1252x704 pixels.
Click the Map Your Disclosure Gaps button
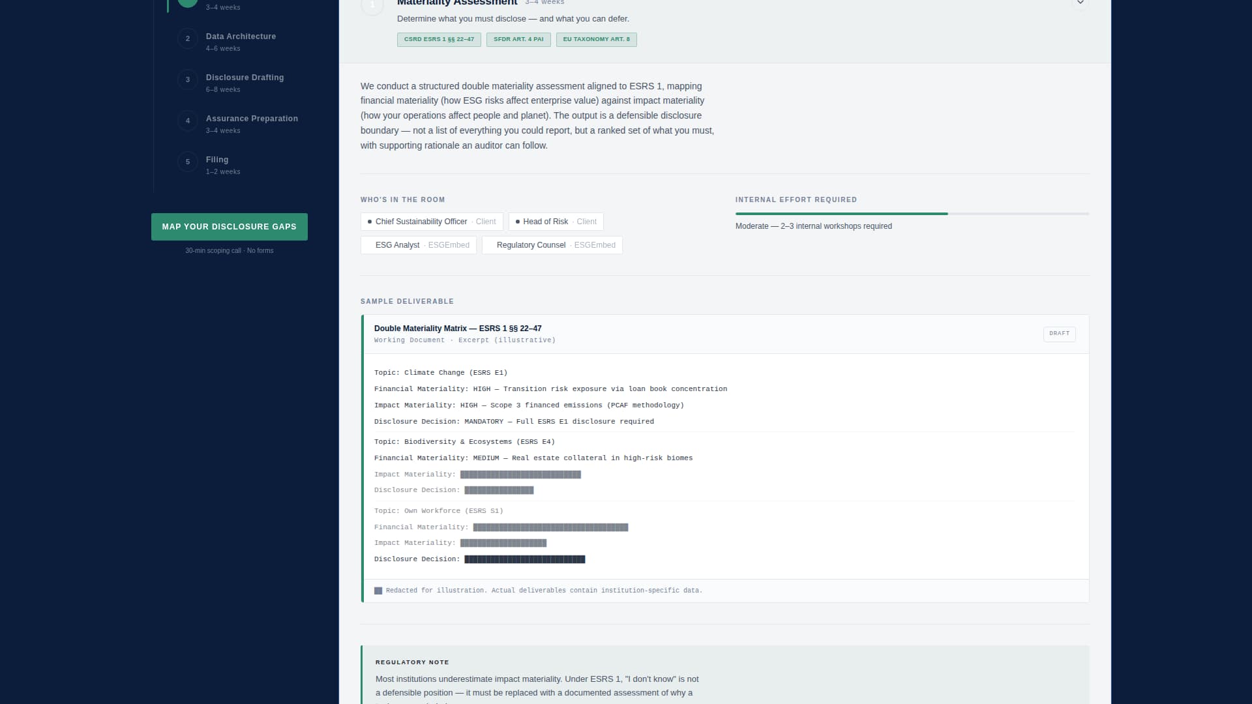coord(230,227)
